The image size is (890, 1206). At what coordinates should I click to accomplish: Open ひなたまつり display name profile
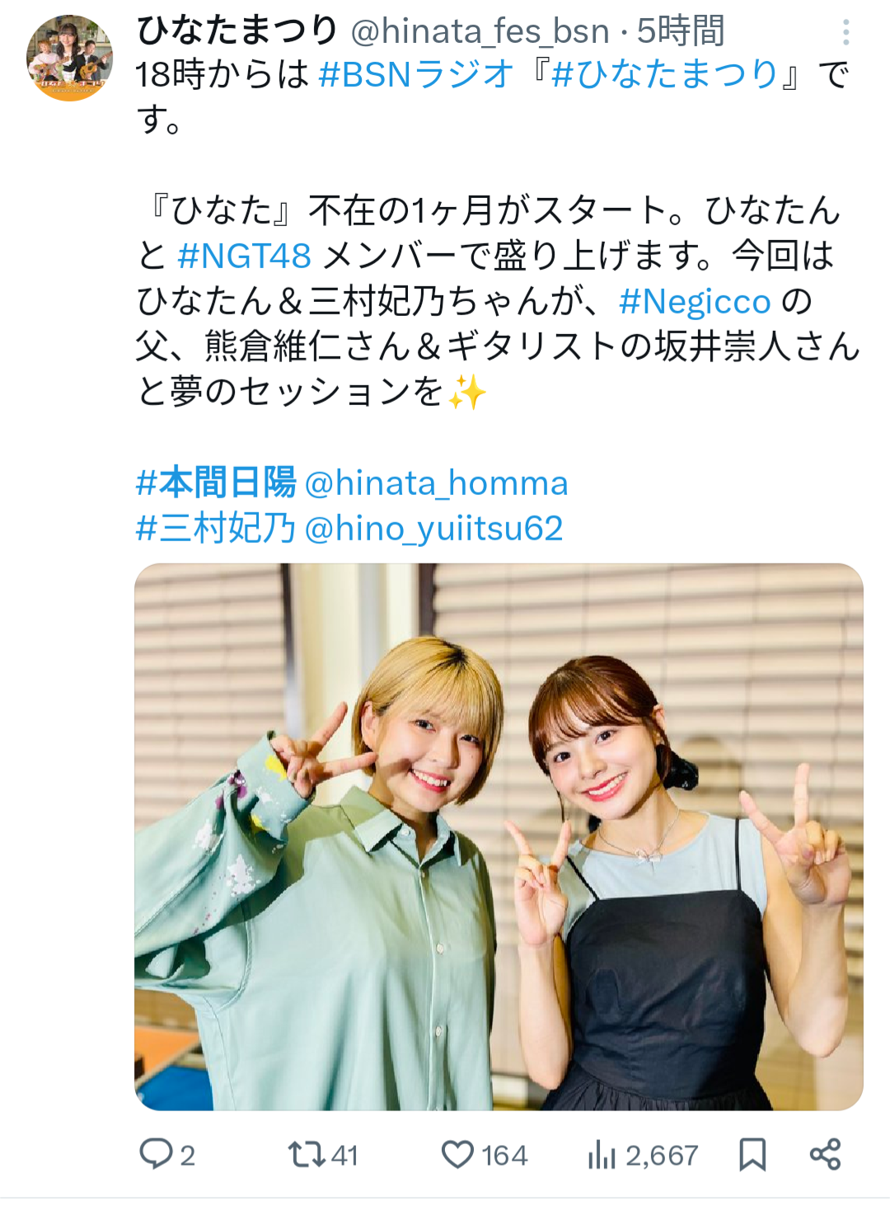(237, 31)
